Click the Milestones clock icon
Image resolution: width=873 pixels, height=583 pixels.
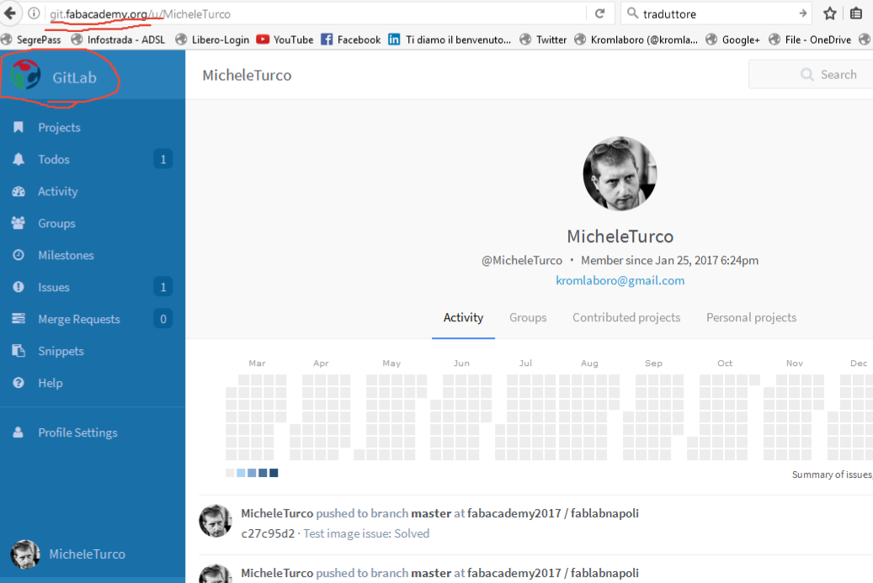click(x=19, y=255)
